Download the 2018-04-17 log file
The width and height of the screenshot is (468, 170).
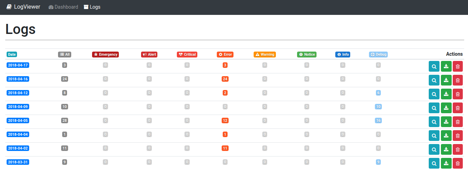(x=446, y=66)
